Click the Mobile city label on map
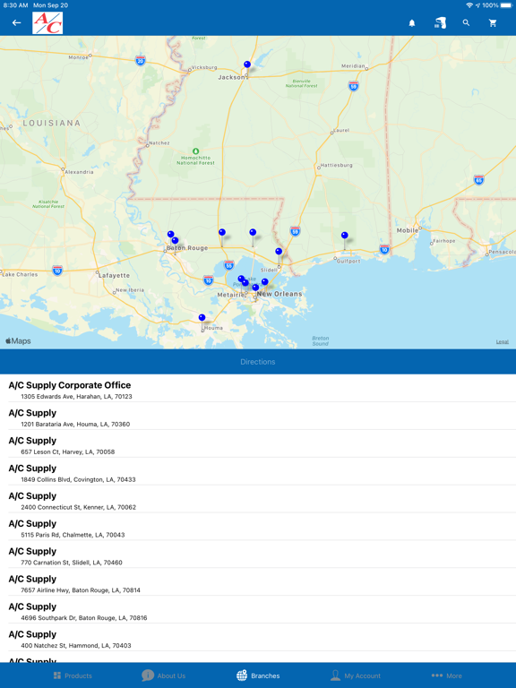Viewport: 516px width, 688px height. click(x=408, y=230)
